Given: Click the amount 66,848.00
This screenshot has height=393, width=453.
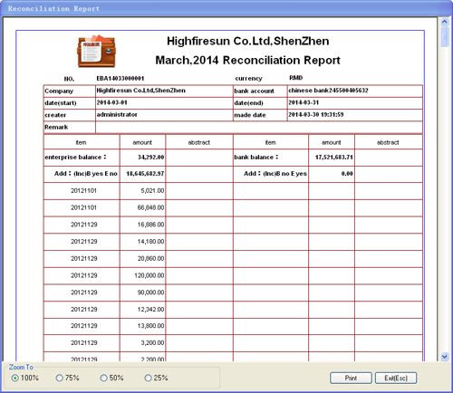Looking at the screenshot, I should pyautogui.click(x=151, y=207).
